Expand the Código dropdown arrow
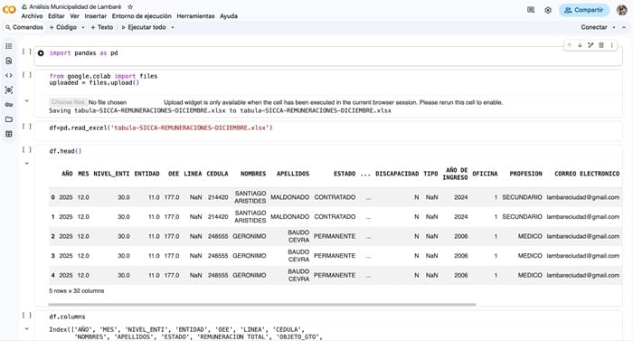The width and height of the screenshot is (633, 341). pos(83,27)
